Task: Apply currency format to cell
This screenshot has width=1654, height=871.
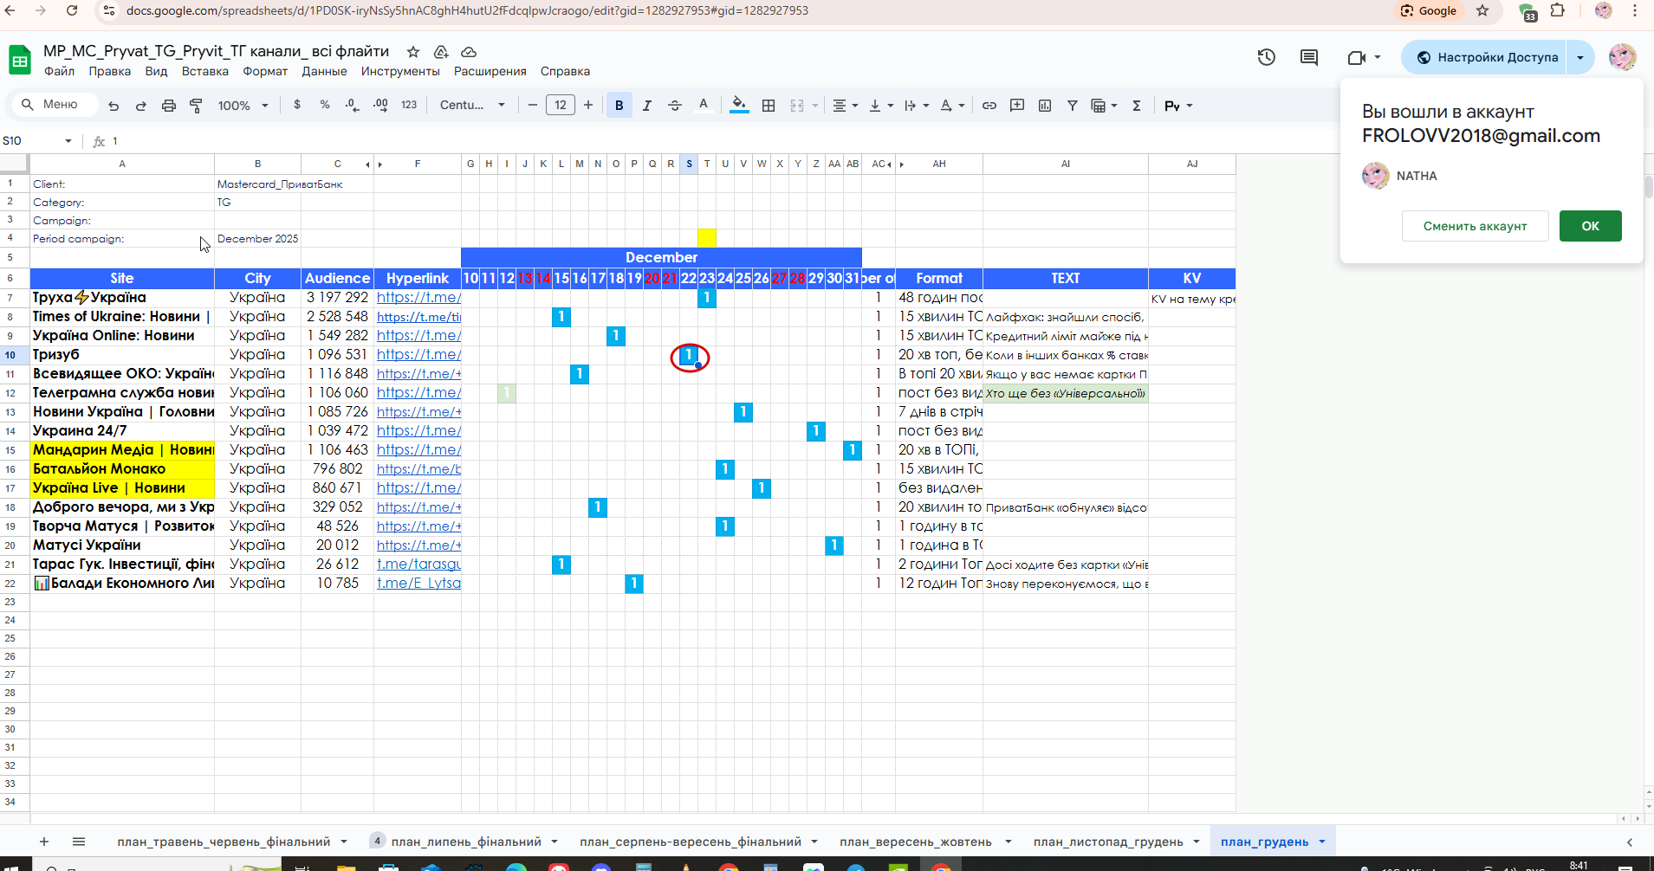Action: pyautogui.click(x=297, y=105)
